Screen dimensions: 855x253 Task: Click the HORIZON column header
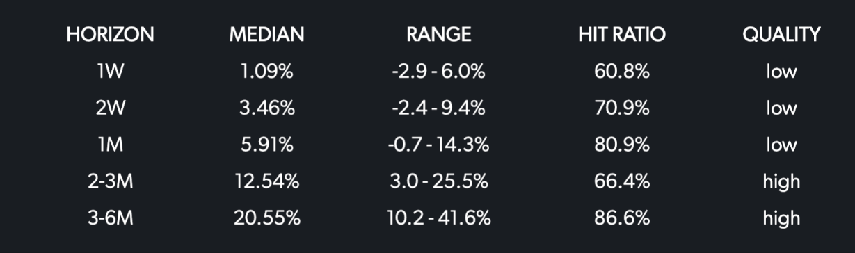pos(110,35)
